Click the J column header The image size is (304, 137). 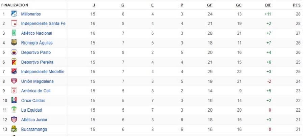[x=94, y=5]
